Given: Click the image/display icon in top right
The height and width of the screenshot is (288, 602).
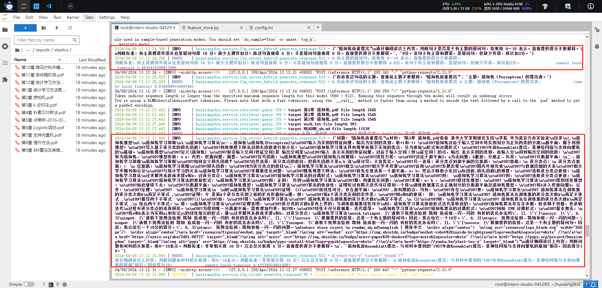Looking at the screenshot, I should 568,6.
